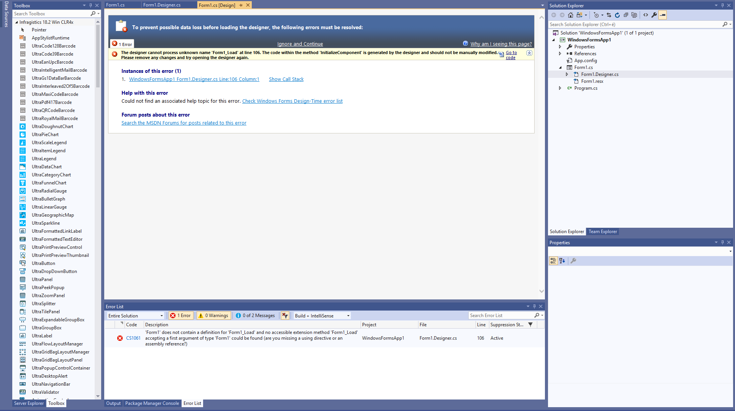Image resolution: width=735 pixels, height=411 pixels.
Task: Open Properties wrench in Solution Explorer toolbar
Action: (654, 15)
